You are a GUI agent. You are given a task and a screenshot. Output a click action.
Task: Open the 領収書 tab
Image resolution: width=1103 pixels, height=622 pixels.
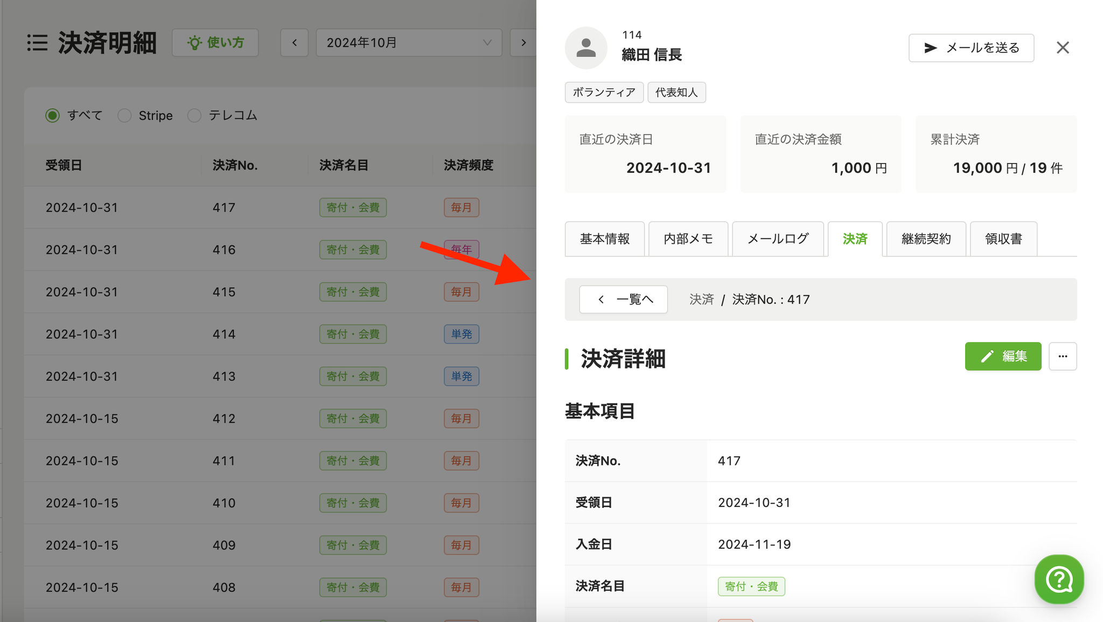[x=1003, y=239]
